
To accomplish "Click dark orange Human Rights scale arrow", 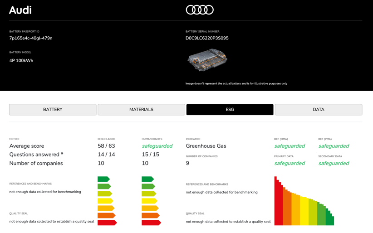I will pyautogui.click(x=150, y=215).
